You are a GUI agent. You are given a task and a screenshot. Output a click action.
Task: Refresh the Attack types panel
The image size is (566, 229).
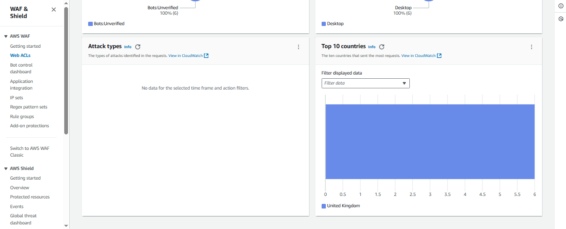coord(138,47)
